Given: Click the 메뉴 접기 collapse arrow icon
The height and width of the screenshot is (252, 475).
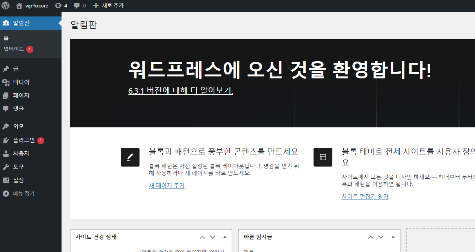Looking at the screenshot, I should click(6, 194).
